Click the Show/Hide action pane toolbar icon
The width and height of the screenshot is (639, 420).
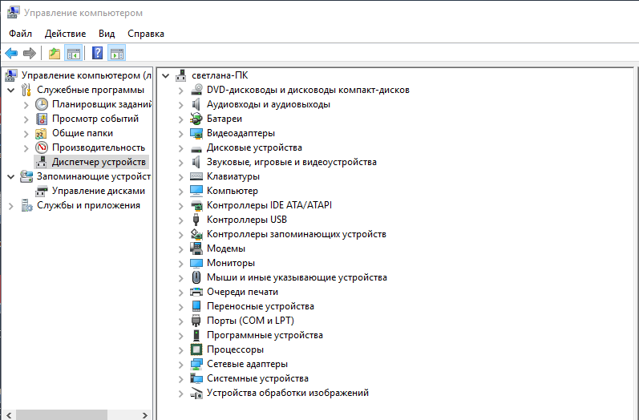tap(117, 54)
